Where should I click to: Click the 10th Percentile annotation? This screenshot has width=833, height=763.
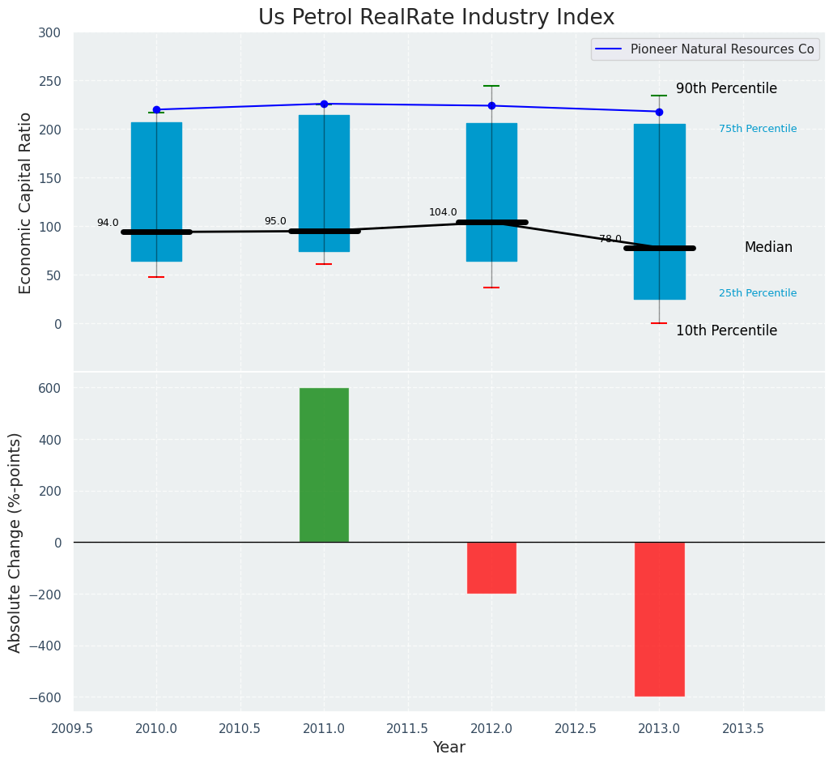[x=726, y=331]
